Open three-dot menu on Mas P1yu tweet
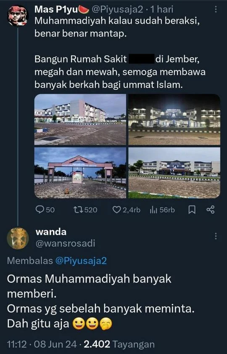The height and width of the screenshot is (354, 227). [216, 9]
